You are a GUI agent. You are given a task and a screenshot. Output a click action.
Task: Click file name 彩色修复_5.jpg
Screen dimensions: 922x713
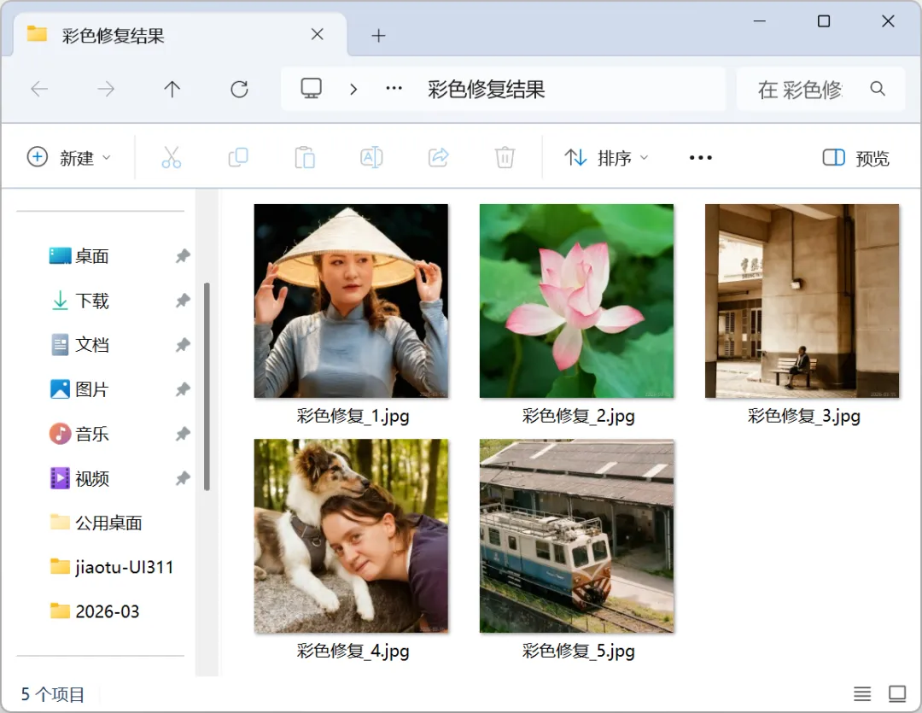pyautogui.click(x=579, y=651)
